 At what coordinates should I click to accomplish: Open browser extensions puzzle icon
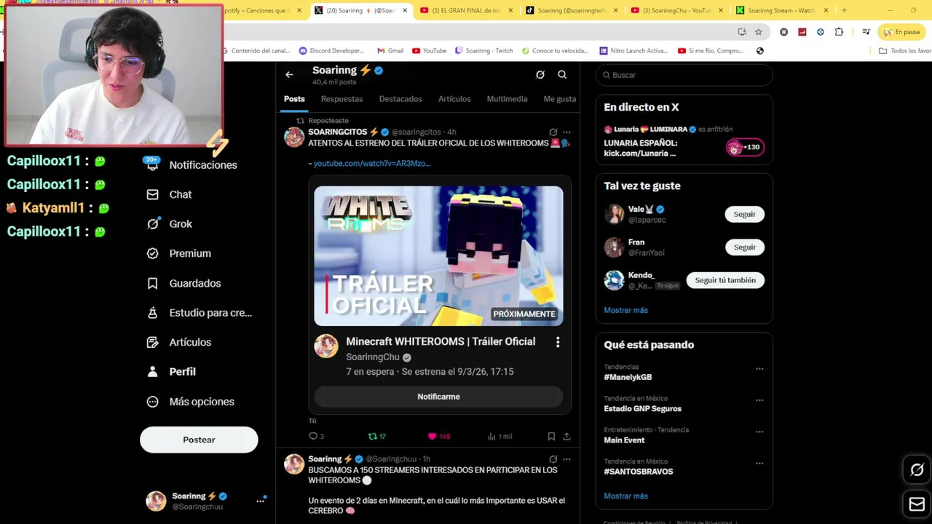click(839, 32)
